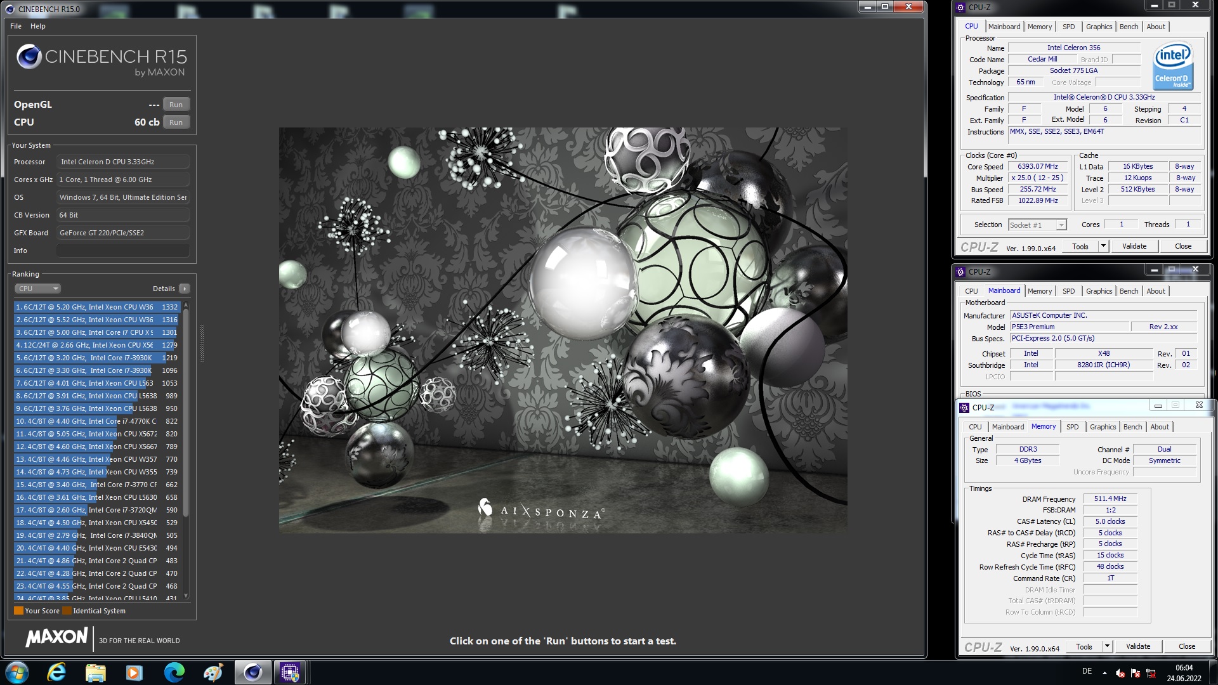Viewport: 1218px width, 685px height.
Task: Launch Internet Explorer from taskbar
Action: 56,672
